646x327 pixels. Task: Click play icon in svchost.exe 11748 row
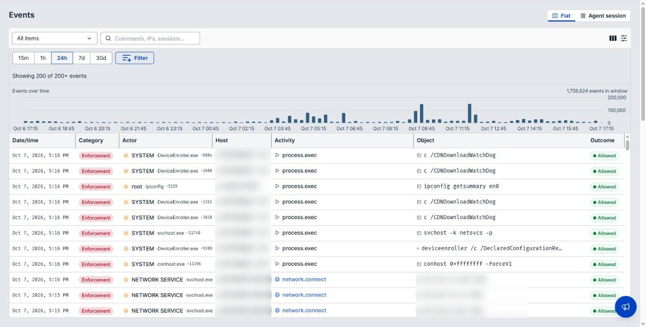pos(277,233)
